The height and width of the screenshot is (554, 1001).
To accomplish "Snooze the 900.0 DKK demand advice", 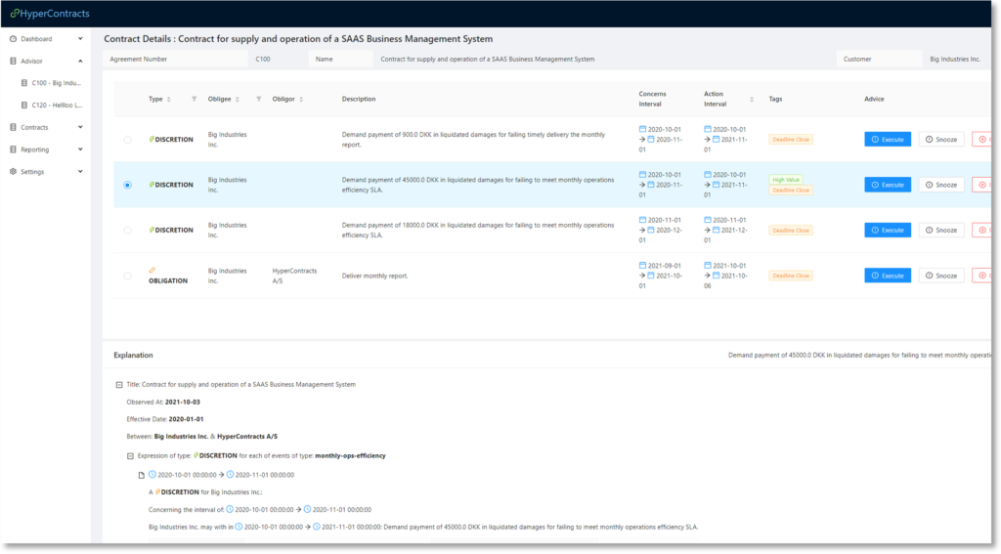I will 941,139.
